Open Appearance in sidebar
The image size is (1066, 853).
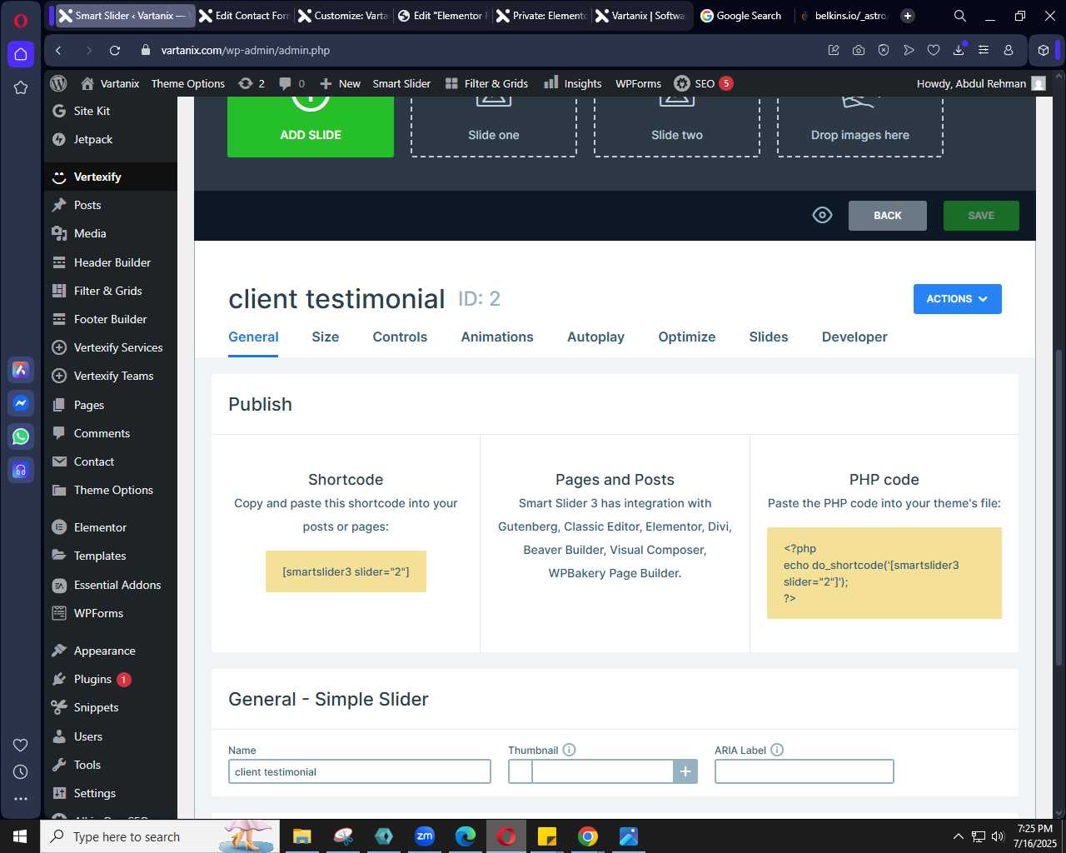[x=110, y=651]
